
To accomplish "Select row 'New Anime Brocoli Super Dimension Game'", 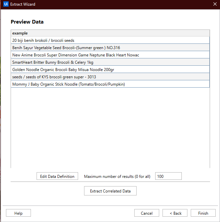I will [110, 55].
